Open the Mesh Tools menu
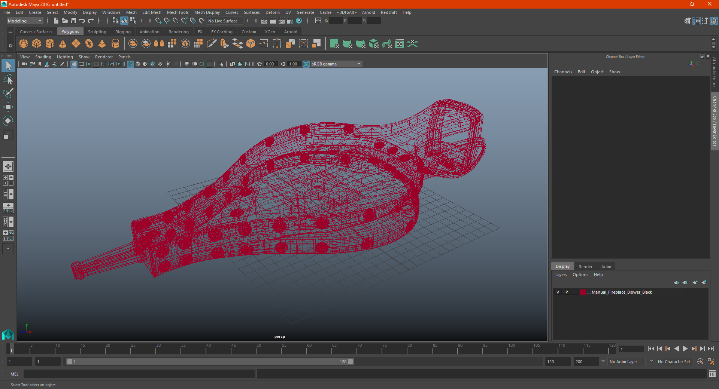 point(178,12)
